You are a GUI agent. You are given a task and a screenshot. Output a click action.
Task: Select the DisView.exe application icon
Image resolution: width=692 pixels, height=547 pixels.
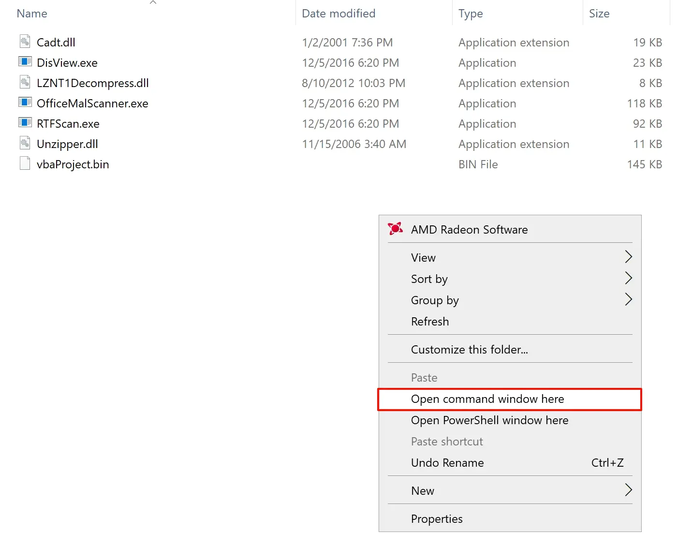[25, 62]
